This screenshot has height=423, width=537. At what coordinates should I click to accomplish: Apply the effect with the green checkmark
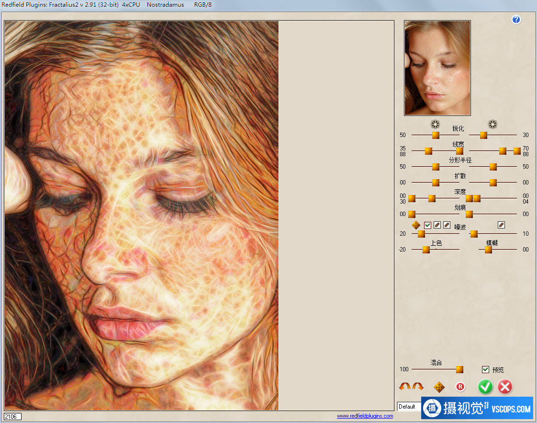pyautogui.click(x=485, y=387)
